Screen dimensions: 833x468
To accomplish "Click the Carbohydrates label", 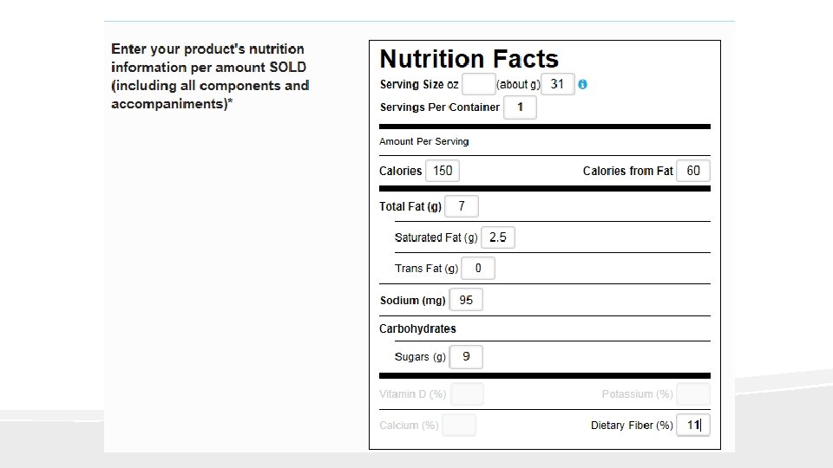I will click(417, 328).
